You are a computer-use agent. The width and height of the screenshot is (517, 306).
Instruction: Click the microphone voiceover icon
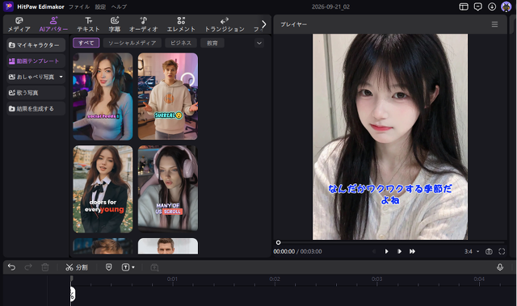click(500, 267)
